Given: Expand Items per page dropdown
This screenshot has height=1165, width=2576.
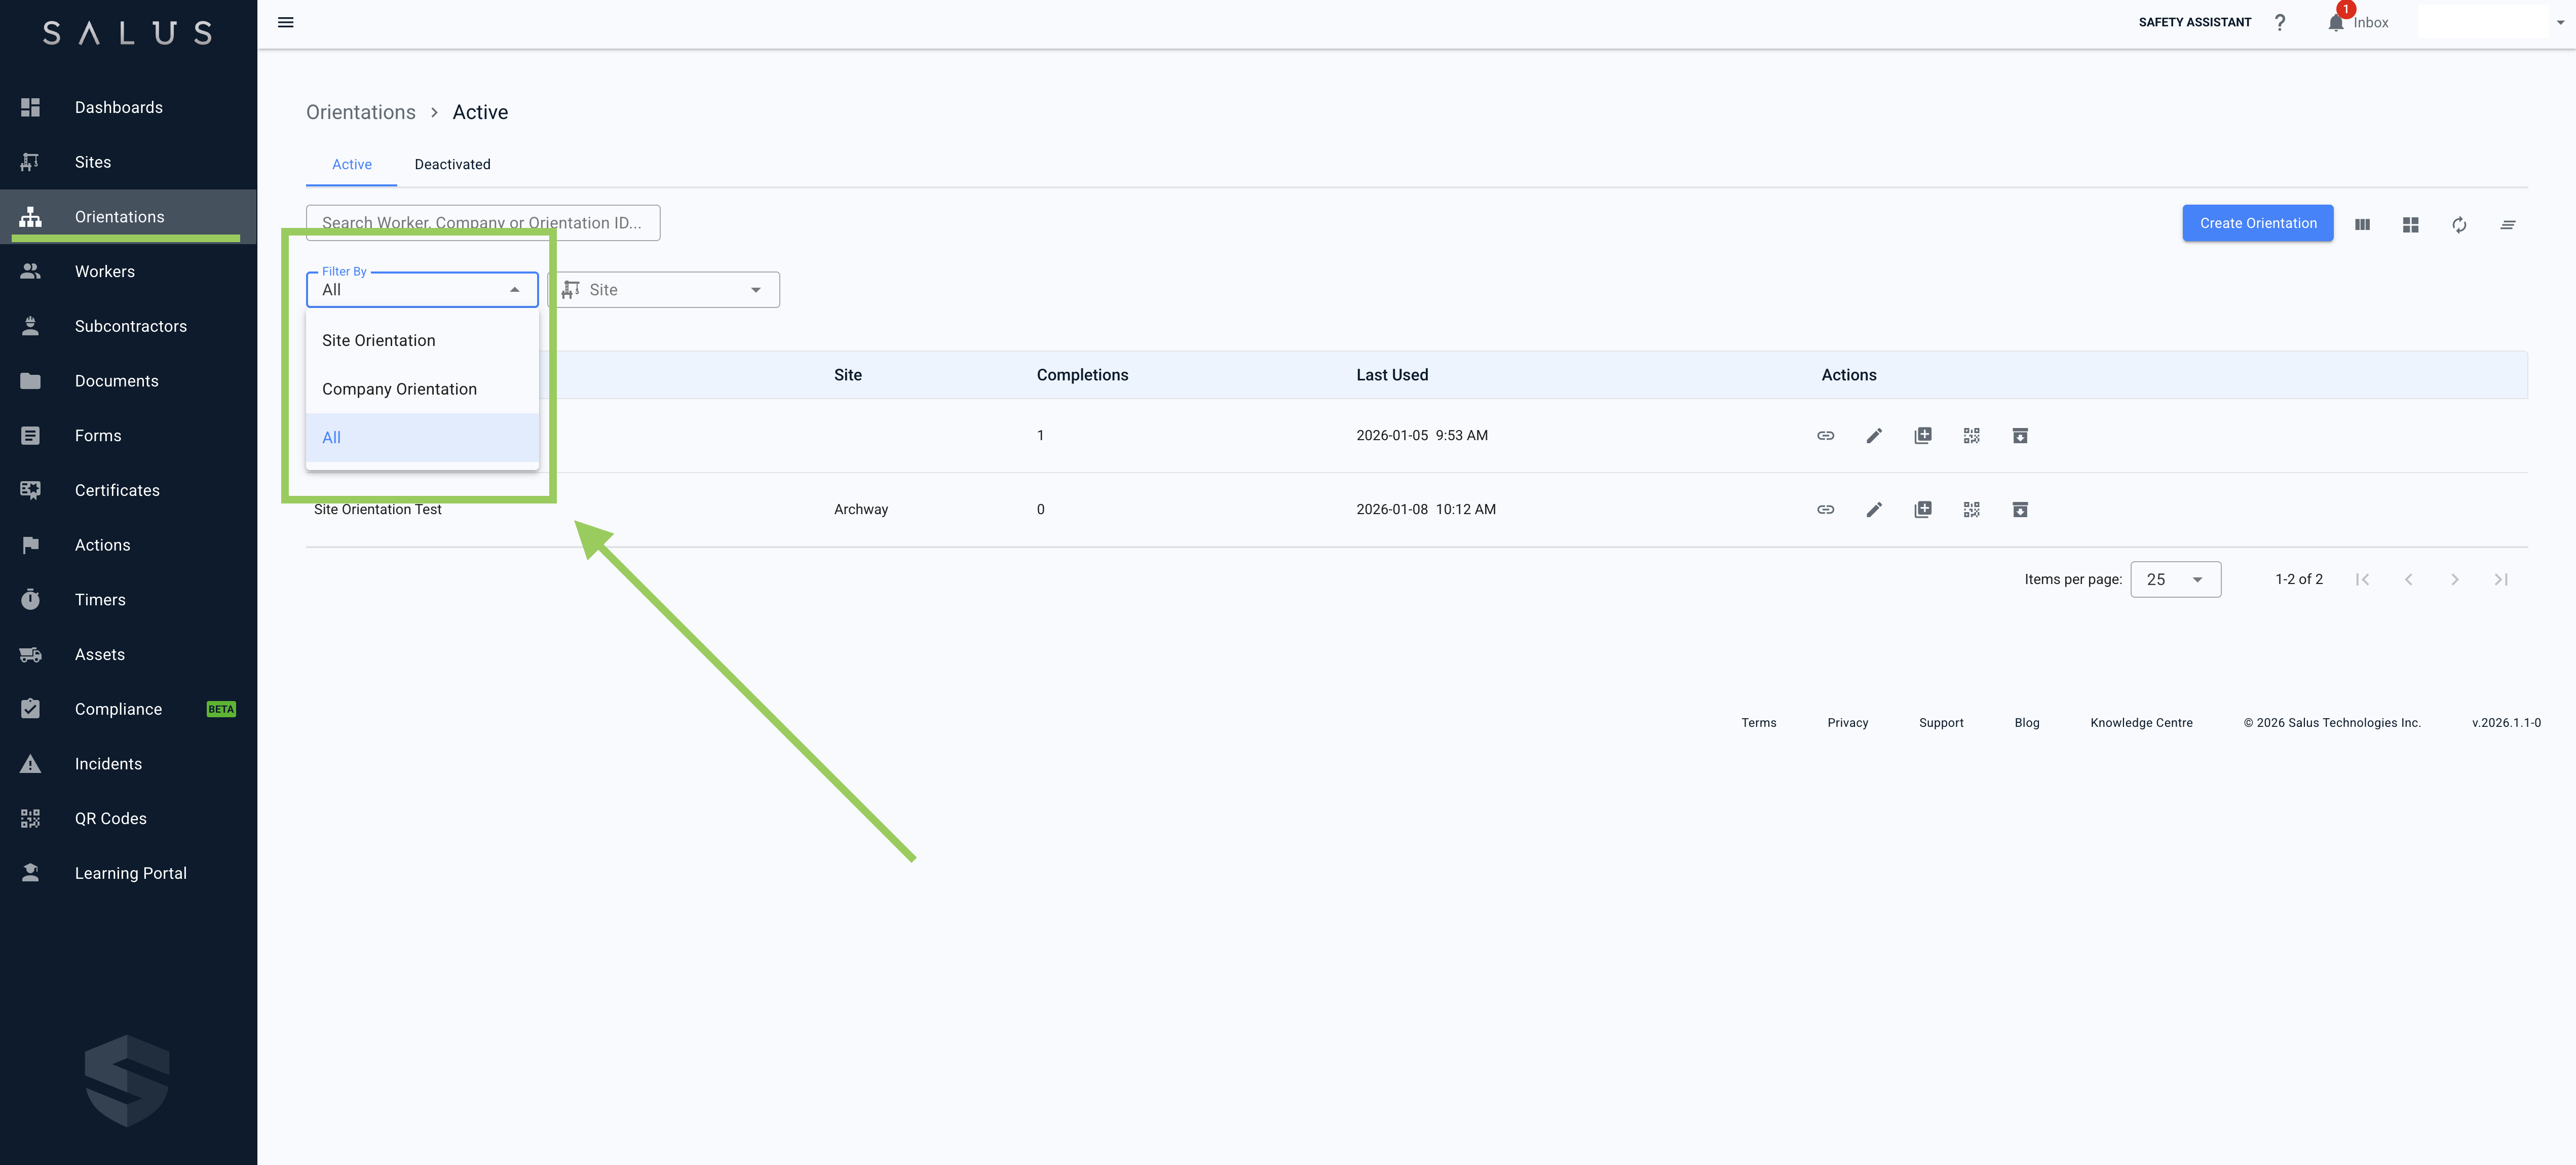Looking at the screenshot, I should point(2175,579).
